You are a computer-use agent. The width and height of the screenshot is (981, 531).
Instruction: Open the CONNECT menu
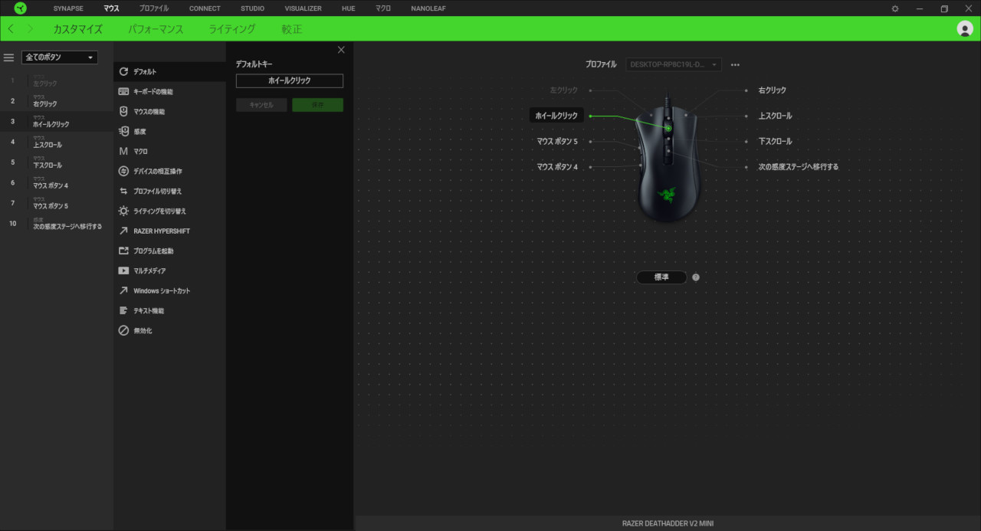(x=205, y=8)
